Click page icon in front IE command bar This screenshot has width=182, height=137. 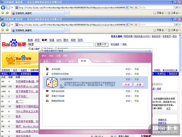point(155,30)
